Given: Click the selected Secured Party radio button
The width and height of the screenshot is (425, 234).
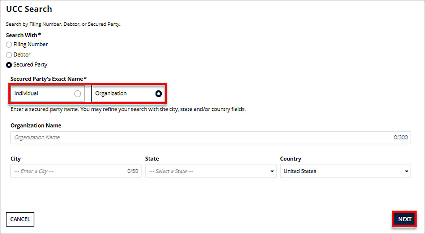Looking at the screenshot, I should click(x=9, y=65).
